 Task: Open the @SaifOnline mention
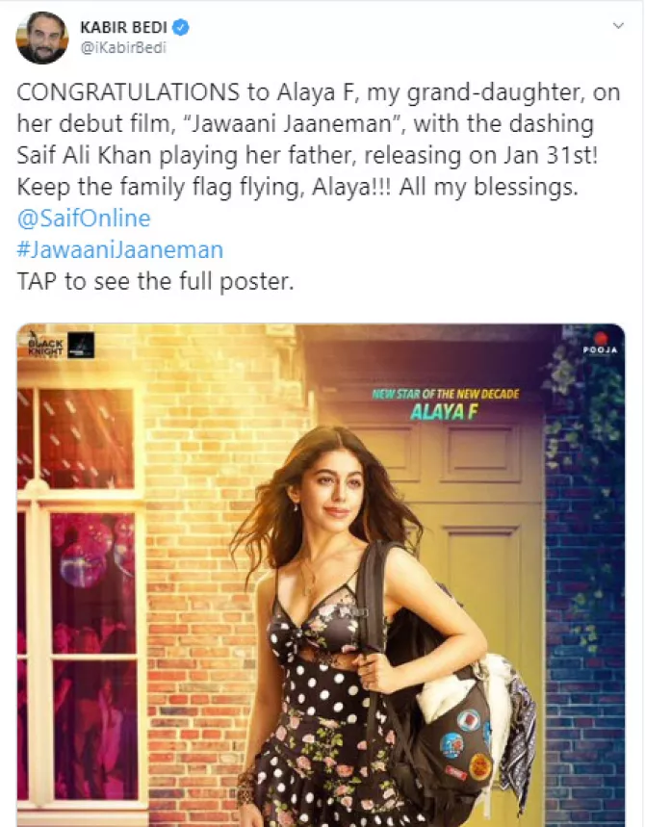click(x=84, y=219)
